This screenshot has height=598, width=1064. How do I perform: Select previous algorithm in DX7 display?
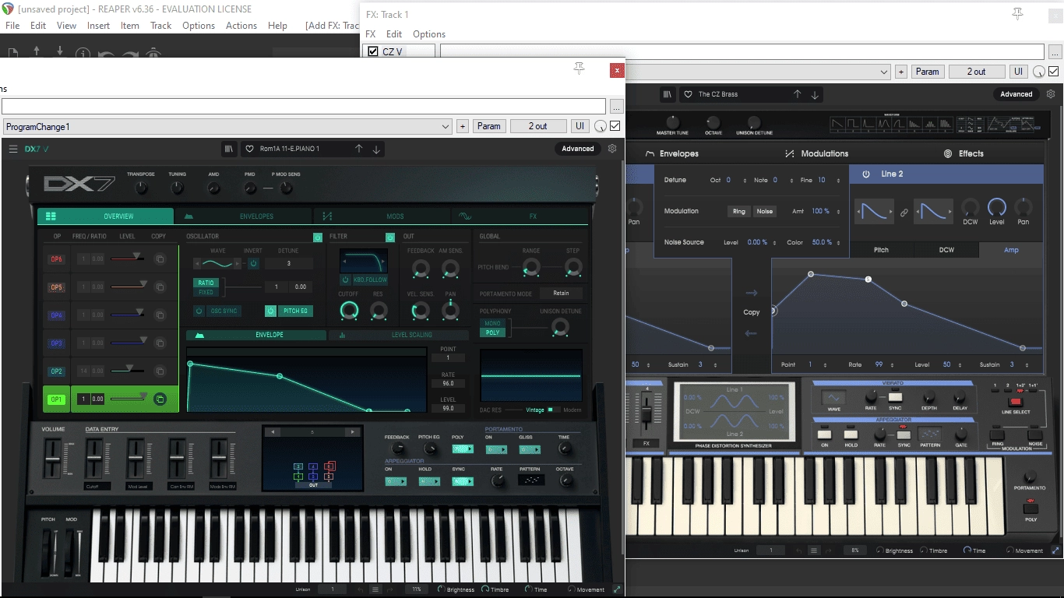[x=272, y=431]
